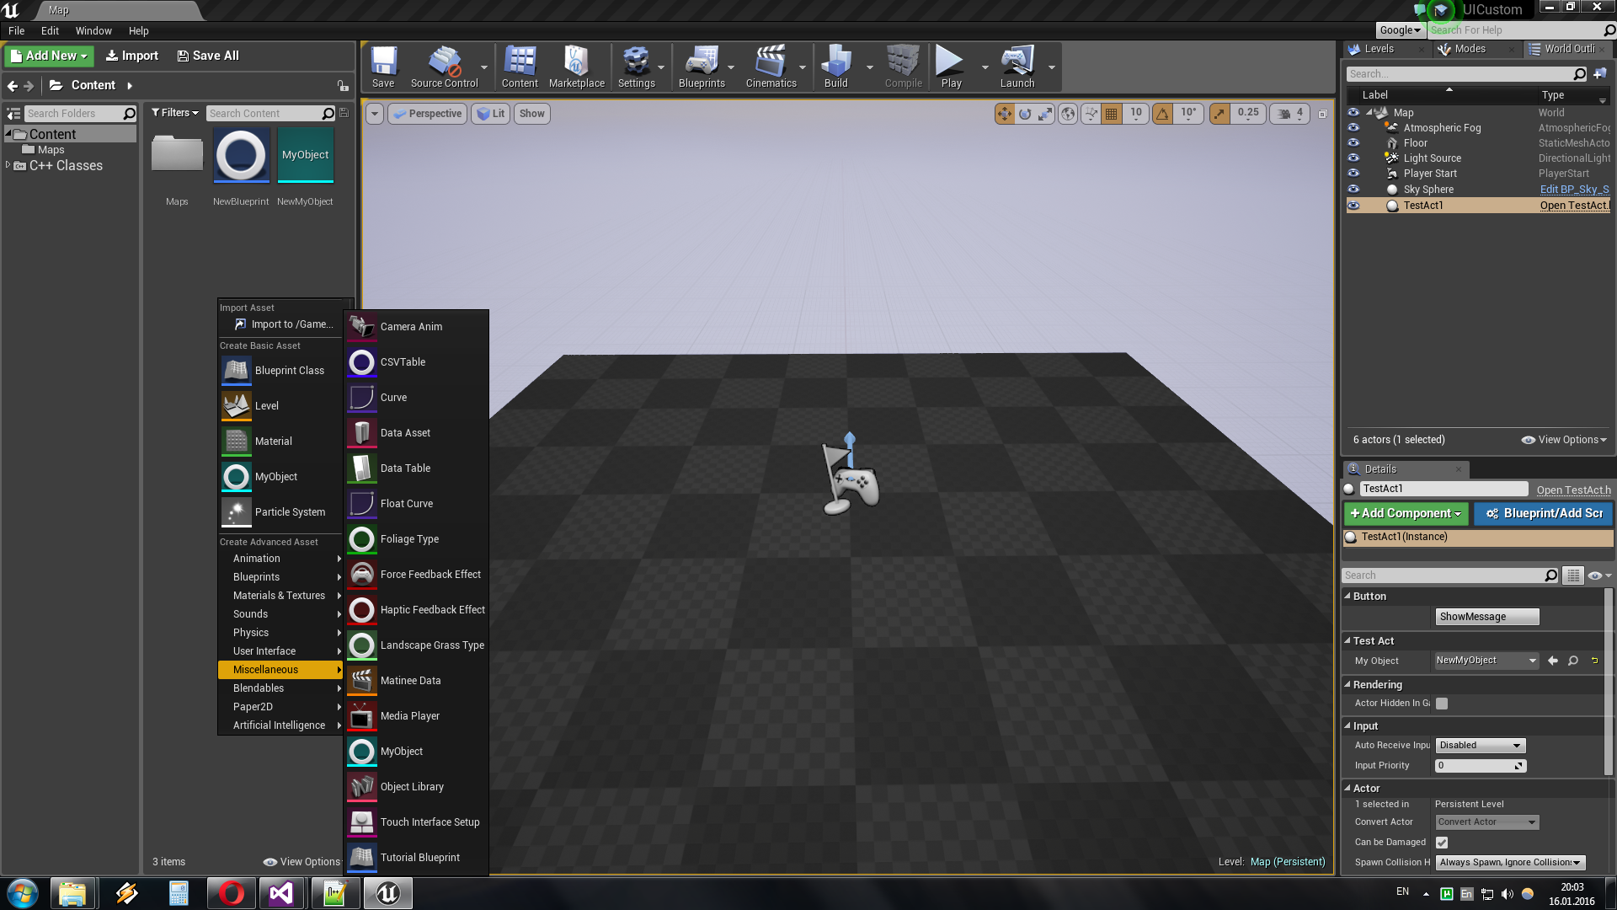Click the Compile blueprint icon
Viewport: 1617px width, 910px height.
[x=902, y=62]
